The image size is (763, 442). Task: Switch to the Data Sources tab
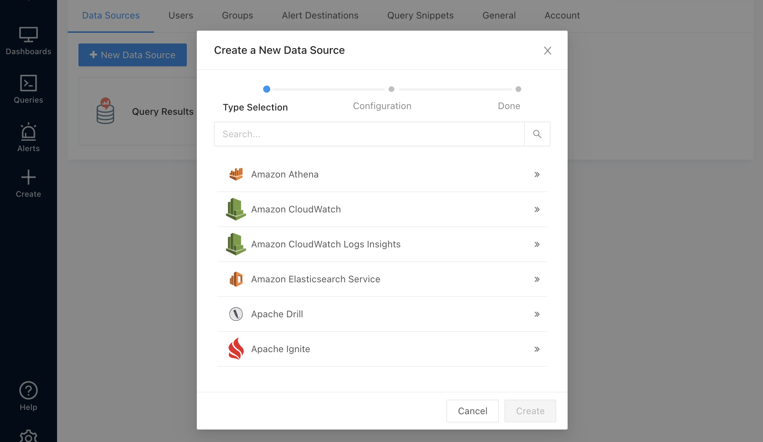point(111,16)
